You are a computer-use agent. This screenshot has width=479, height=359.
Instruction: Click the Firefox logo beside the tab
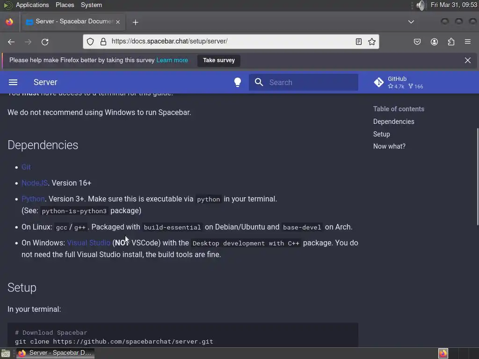click(x=9, y=22)
